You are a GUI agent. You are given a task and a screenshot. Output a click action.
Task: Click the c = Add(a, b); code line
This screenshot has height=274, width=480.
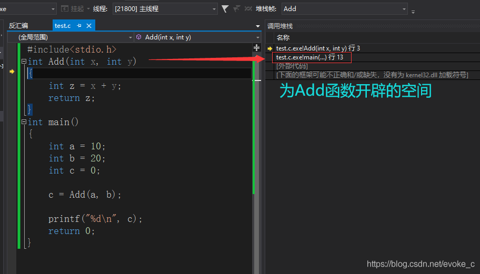(85, 195)
